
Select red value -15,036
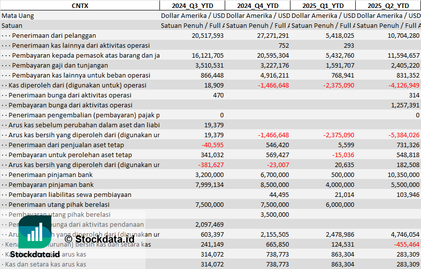point(343,155)
